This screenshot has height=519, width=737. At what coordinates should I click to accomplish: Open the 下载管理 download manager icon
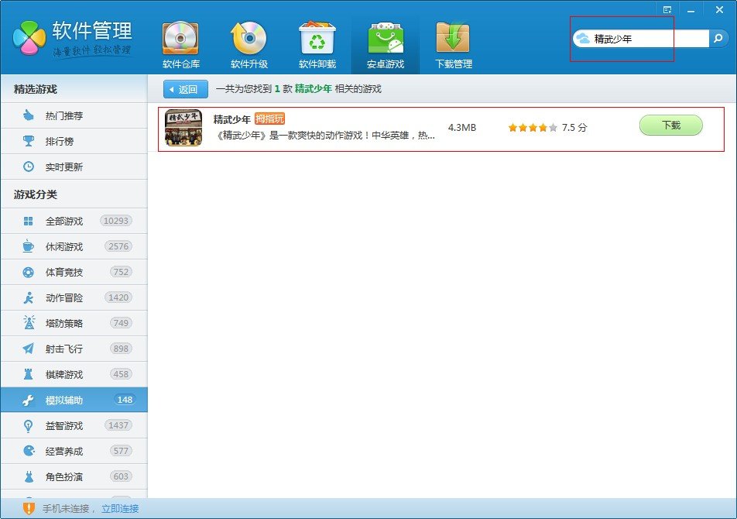click(x=453, y=43)
